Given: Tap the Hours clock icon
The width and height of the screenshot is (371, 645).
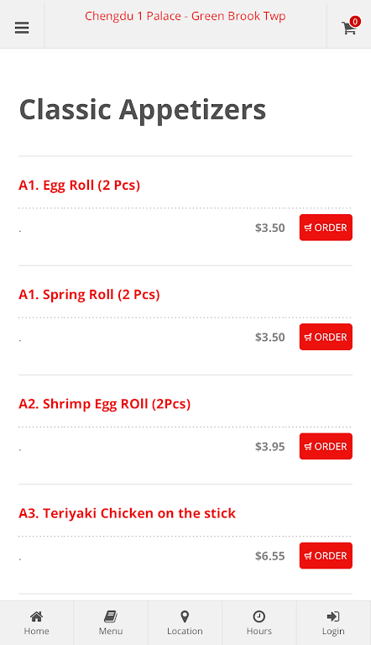Looking at the screenshot, I should 259,616.
